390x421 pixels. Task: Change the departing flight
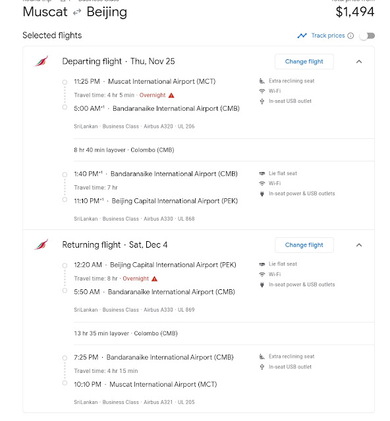(x=304, y=61)
